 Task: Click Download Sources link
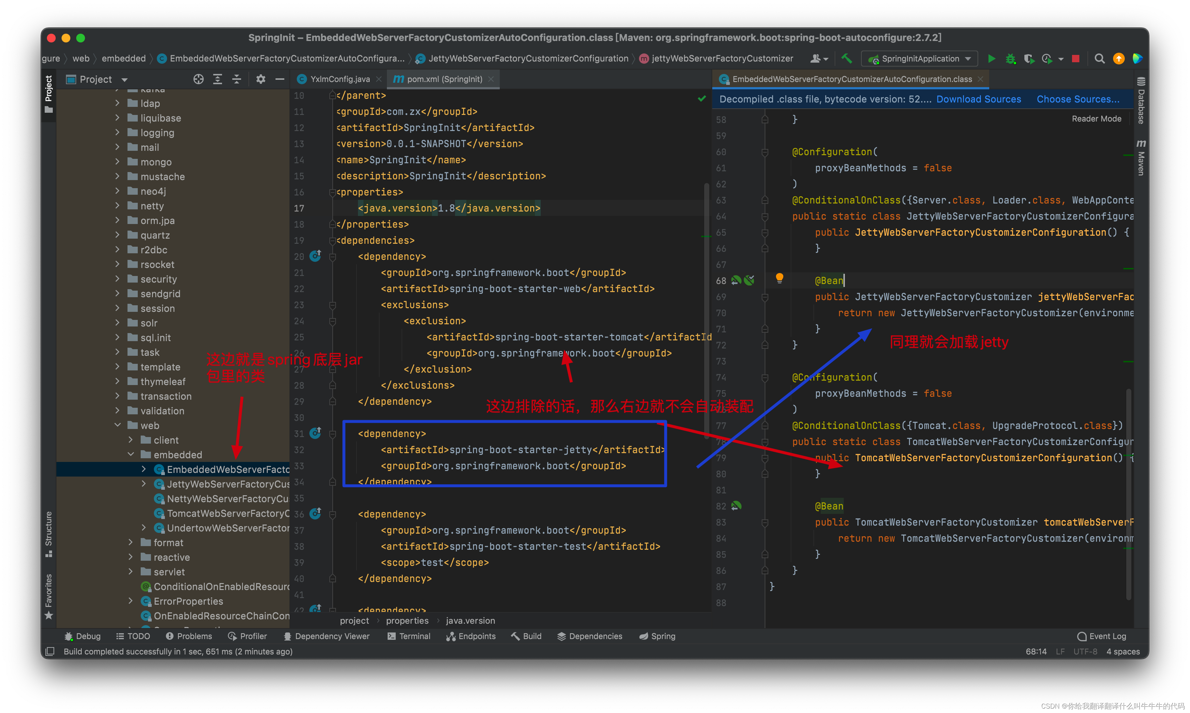click(x=979, y=99)
